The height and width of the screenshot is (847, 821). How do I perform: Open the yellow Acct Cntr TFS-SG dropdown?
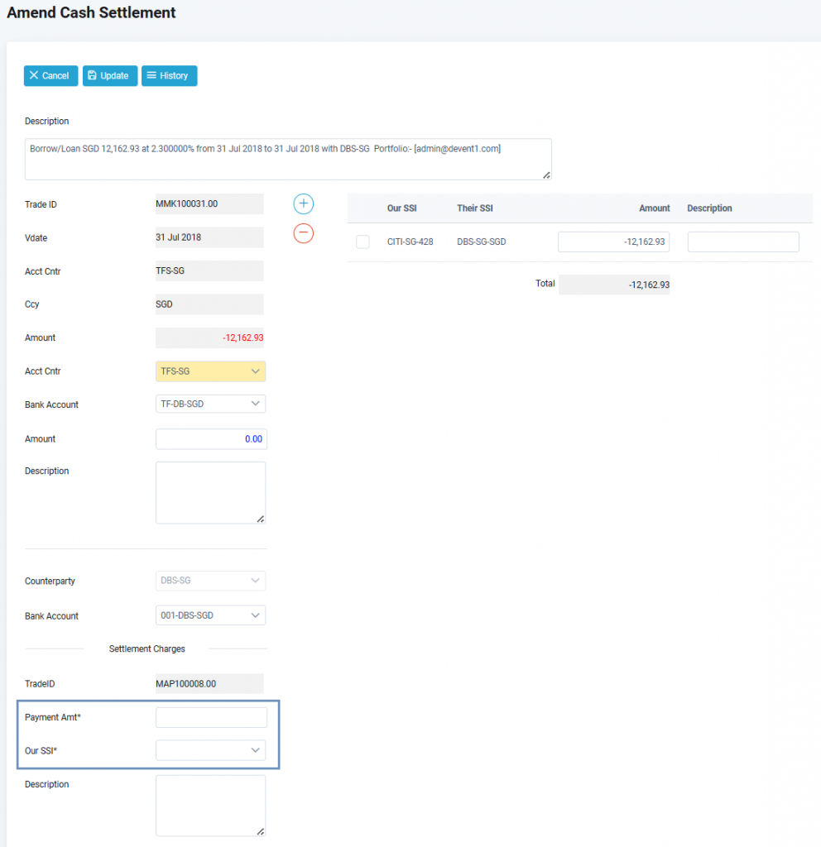(211, 371)
